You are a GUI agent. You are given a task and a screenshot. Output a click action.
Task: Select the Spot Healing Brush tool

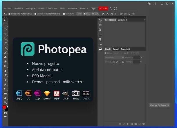[5, 48]
